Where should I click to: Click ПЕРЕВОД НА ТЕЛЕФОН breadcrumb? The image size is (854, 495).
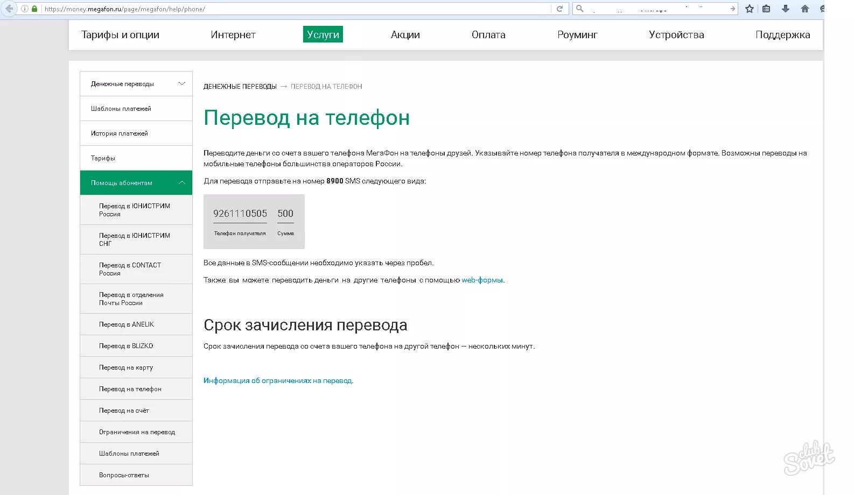pyautogui.click(x=326, y=87)
